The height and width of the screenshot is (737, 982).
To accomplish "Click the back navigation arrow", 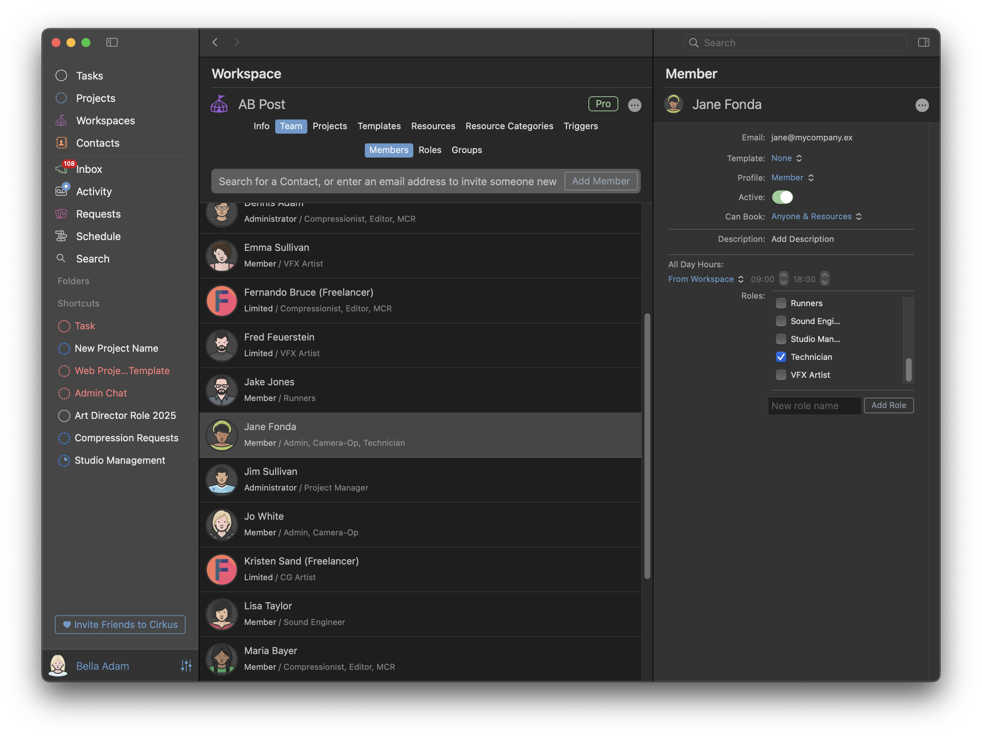I will point(215,42).
